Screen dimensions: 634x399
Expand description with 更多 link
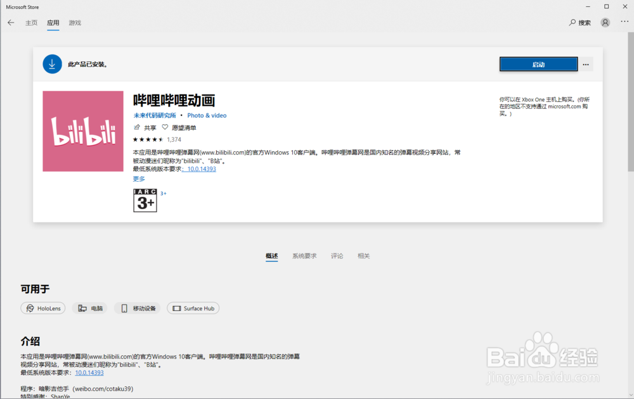click(x=139, y=179)
